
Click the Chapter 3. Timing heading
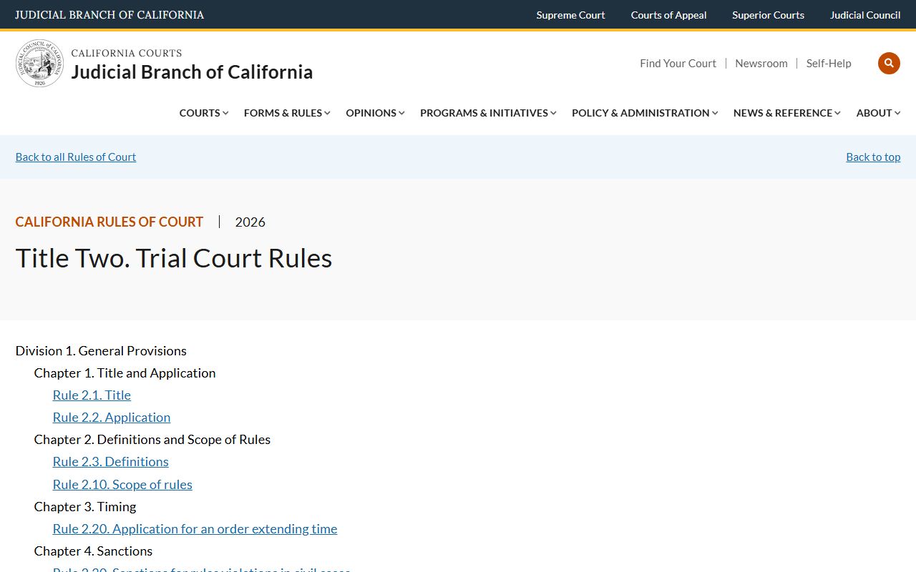click(x=85, y=507)
